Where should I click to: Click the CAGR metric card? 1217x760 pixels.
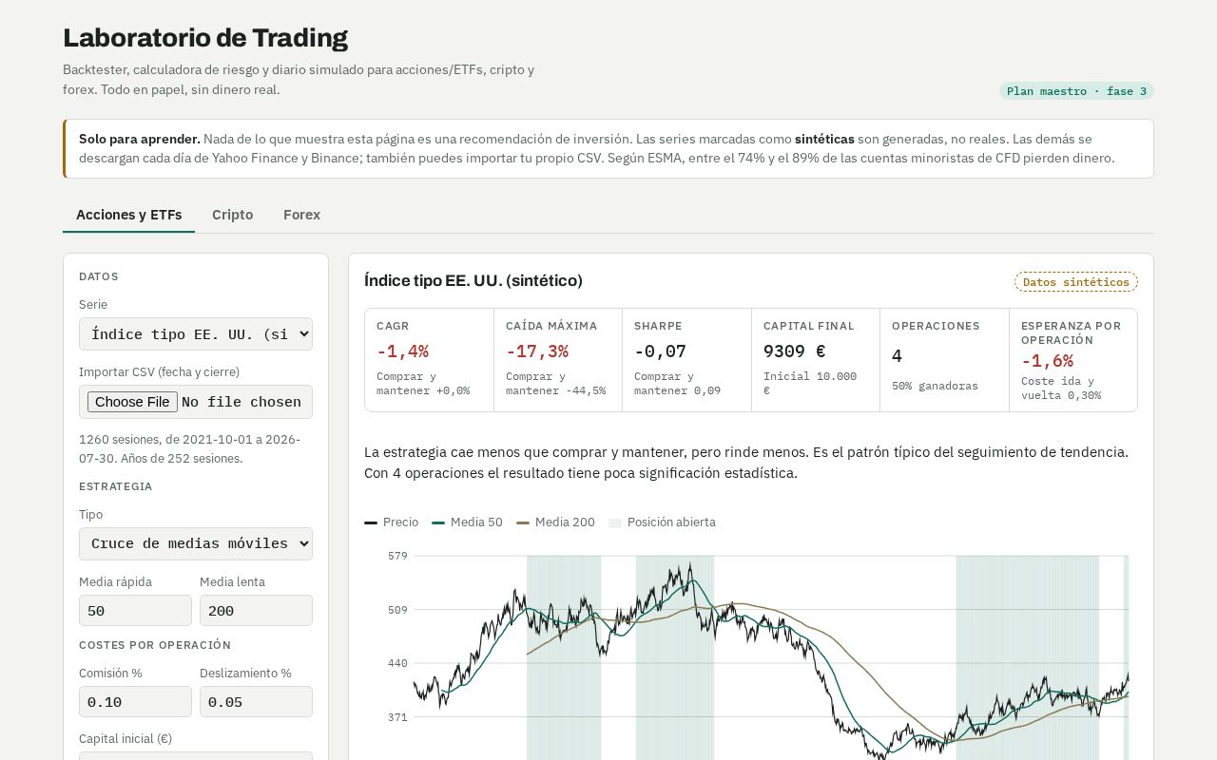point(430,360)
